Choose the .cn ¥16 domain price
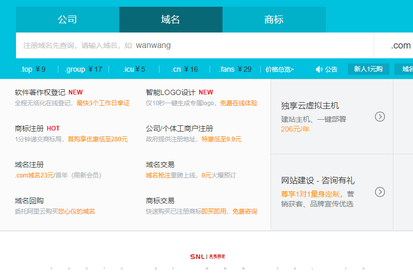Viewport: 413px width, 275px height. click(x=185, y=69)
